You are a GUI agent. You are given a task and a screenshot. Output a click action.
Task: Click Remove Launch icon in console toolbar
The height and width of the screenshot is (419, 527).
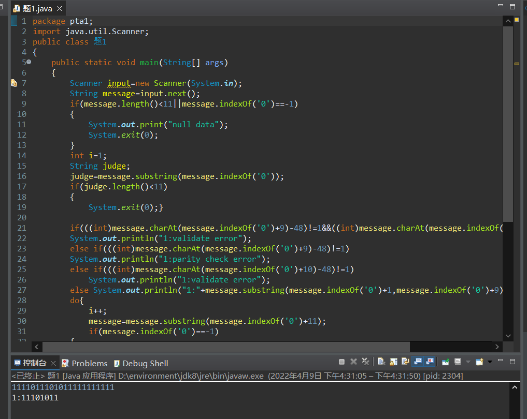(x=353, y=362)
